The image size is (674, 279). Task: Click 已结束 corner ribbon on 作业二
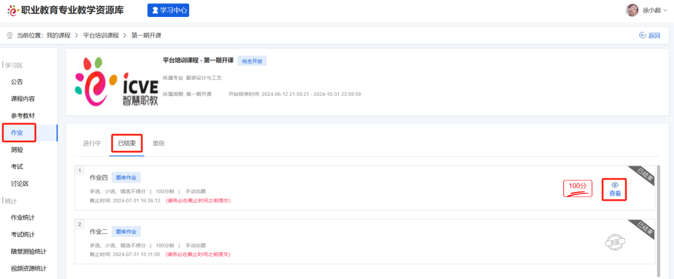(x=644, y=229)
